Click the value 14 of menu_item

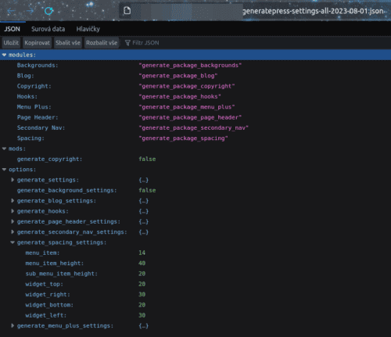(x=142, y=253)
